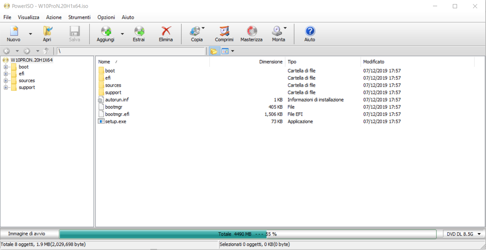Toggle the folder tree view button

pos(214,51)
